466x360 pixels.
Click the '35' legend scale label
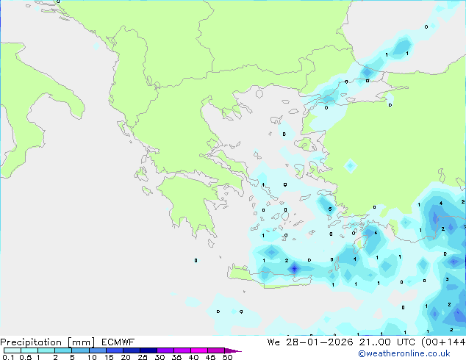176,357
